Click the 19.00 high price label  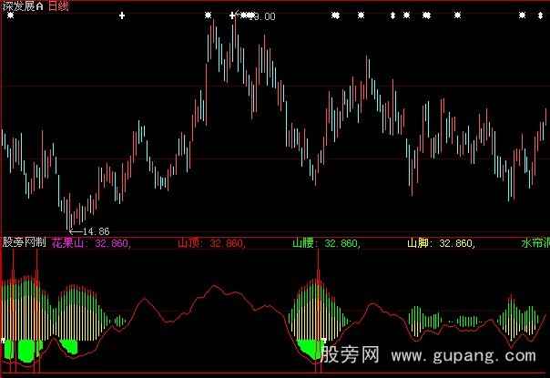(x=260, y=15)
